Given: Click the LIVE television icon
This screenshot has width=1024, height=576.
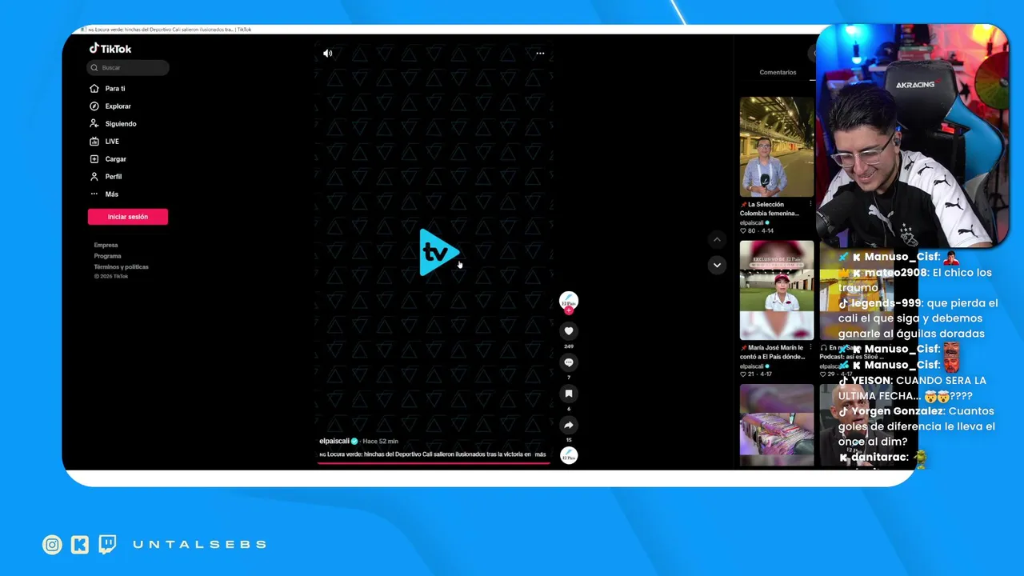Looking at the screenshot, I should pyautogui.click(x=94, y=142).
